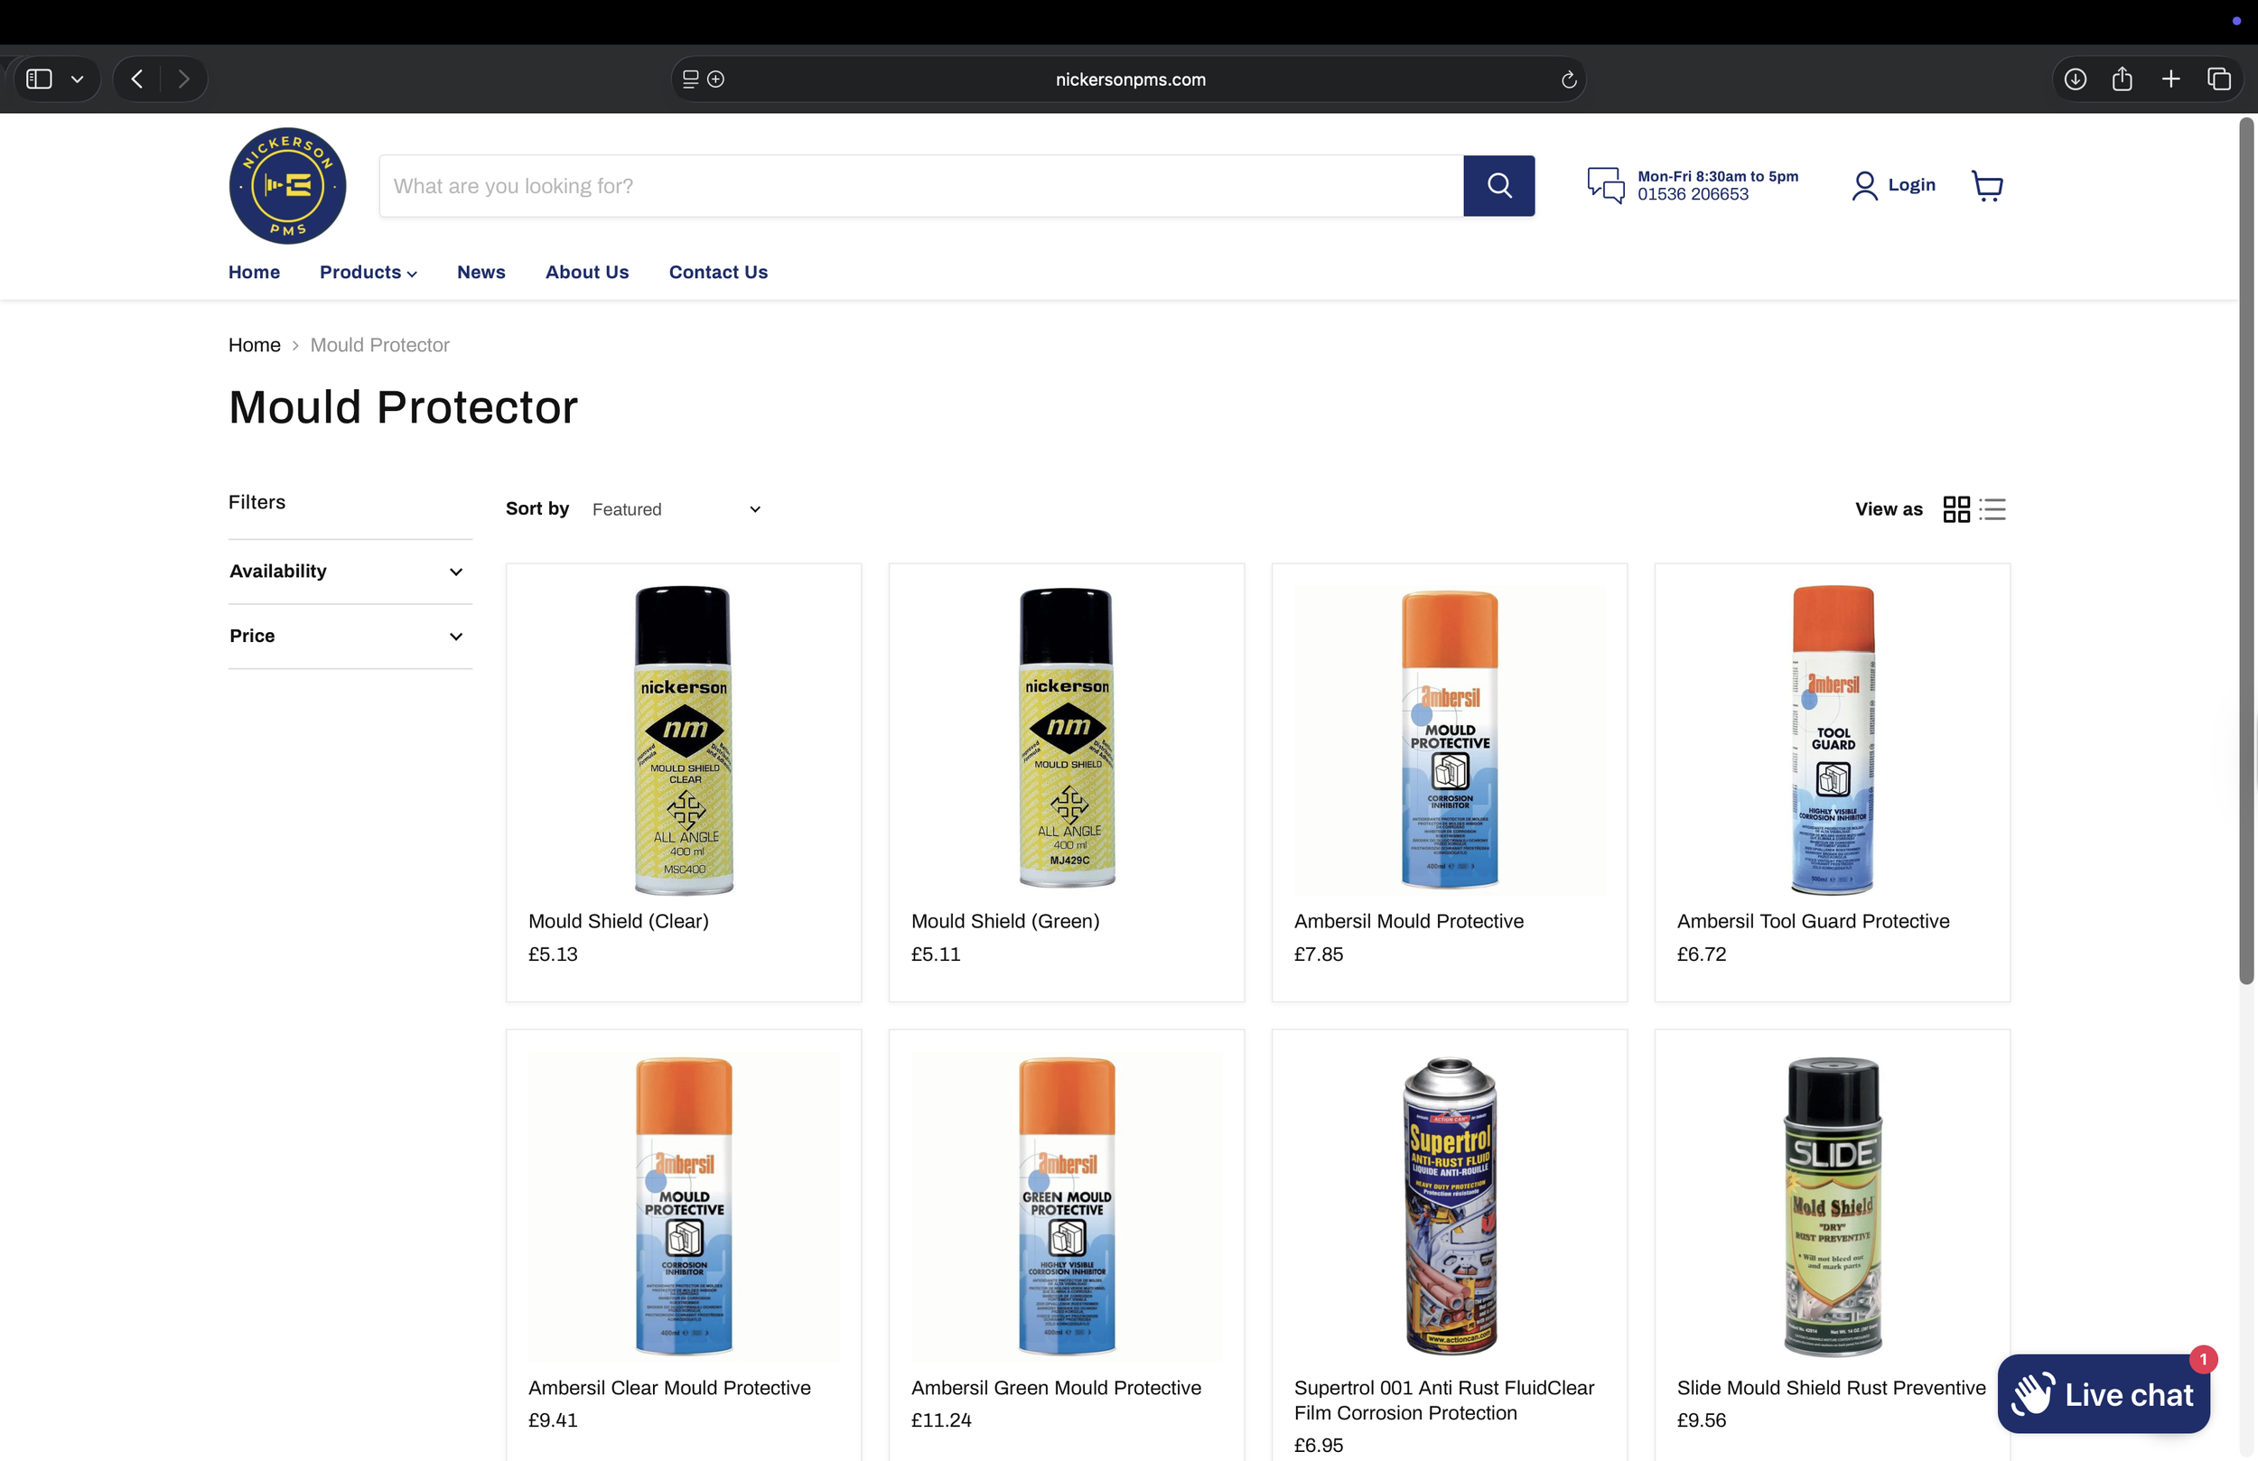Image resolution: width=2258 pixels, height=1461 pixels.
Task: Click the reader page icon in address bar
Action: tap(691, 79)
